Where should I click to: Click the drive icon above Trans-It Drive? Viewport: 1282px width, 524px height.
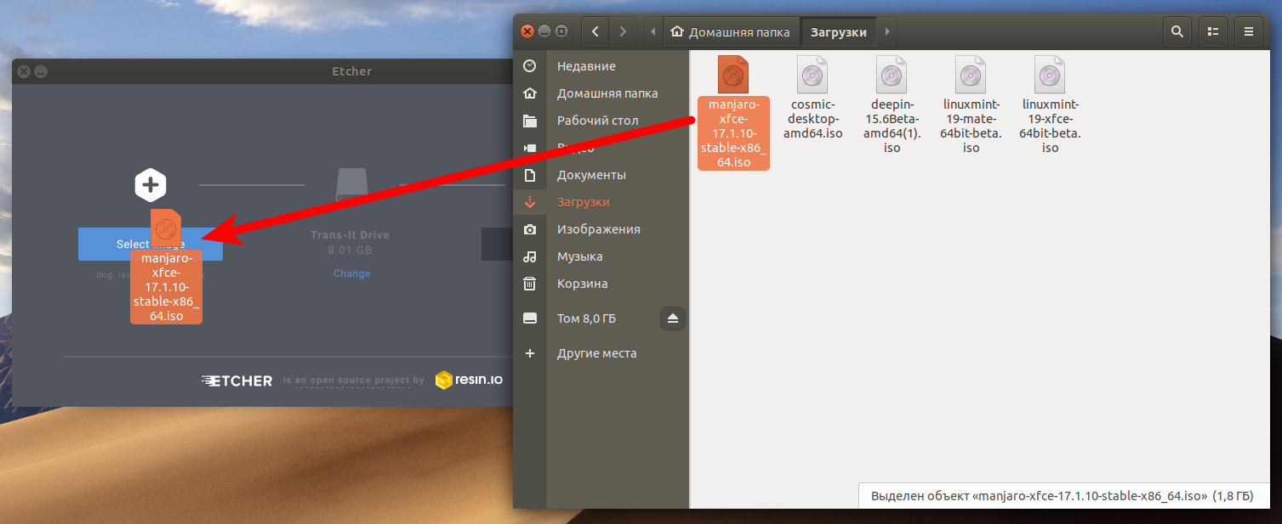tap(352, 185)
